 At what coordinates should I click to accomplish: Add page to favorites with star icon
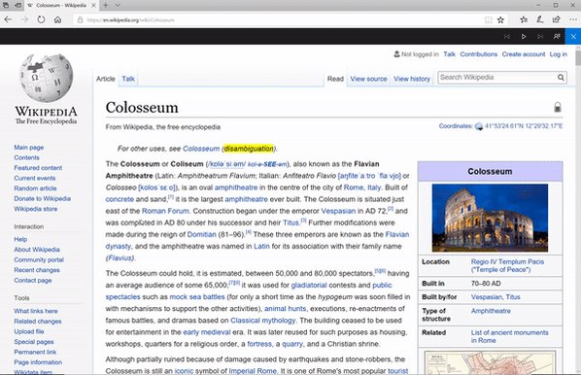pyautogui.click(x=500, y=20)
